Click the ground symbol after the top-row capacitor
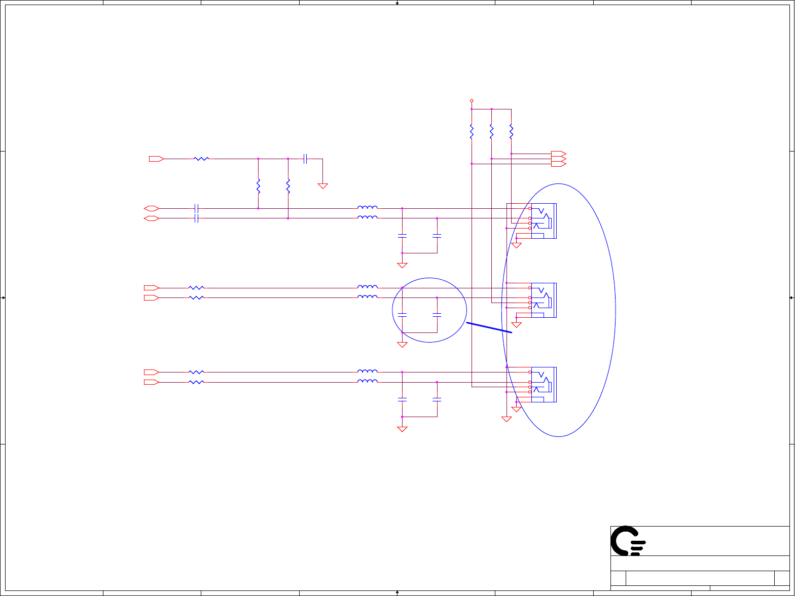Image resolution: width=795 pixels, height=596 pixels. (322, 186)
